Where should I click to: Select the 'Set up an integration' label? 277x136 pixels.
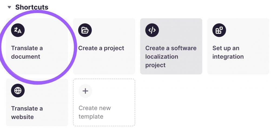(x=228, y=52)
